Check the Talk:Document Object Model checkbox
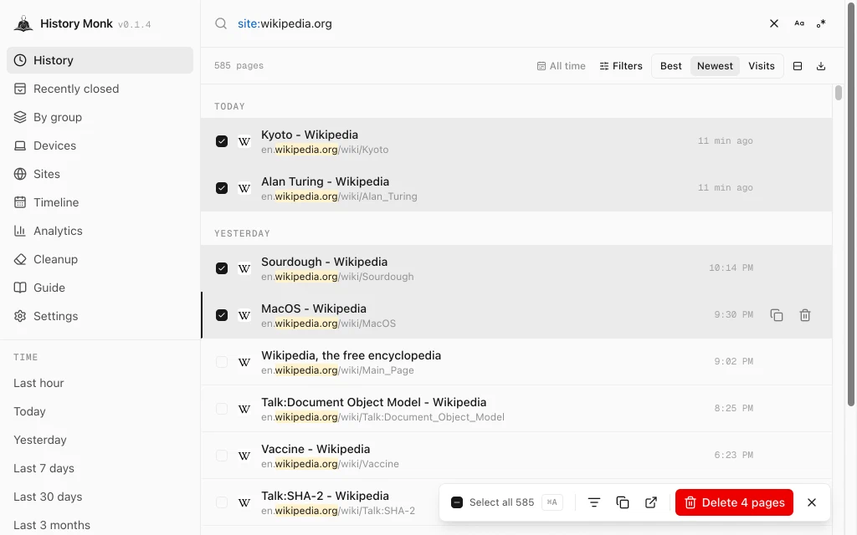The height and width of the screenshot is (535, 857). [221, 409]
